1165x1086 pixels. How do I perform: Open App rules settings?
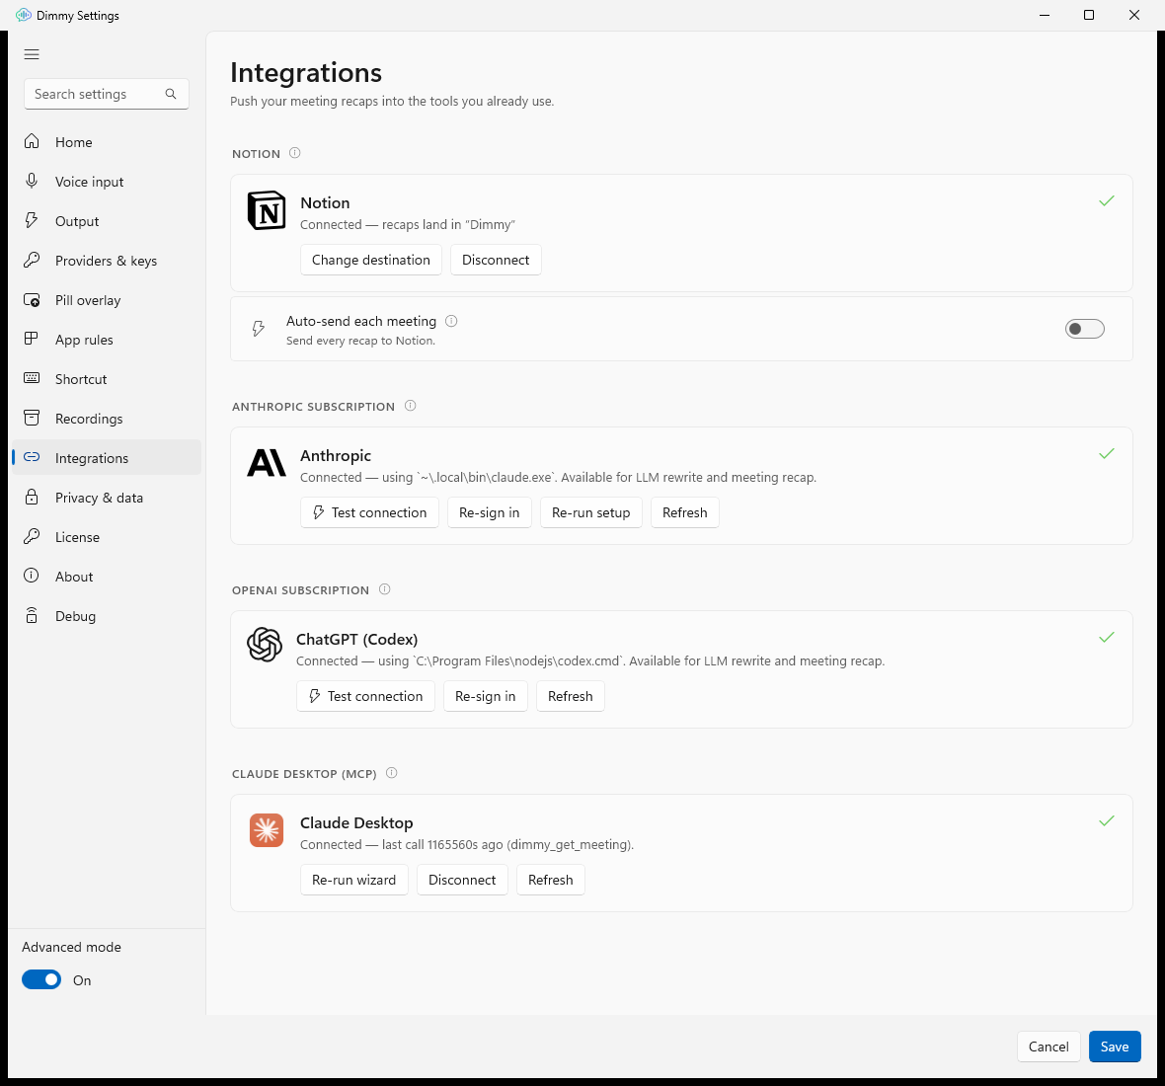[107, 340]
